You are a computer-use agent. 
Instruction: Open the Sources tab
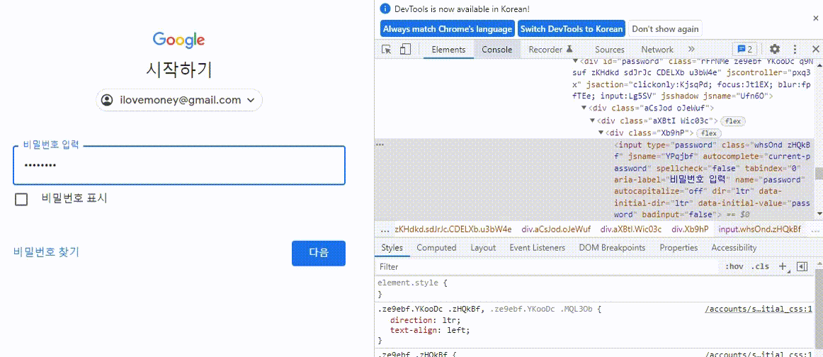(x=609, y=50)
